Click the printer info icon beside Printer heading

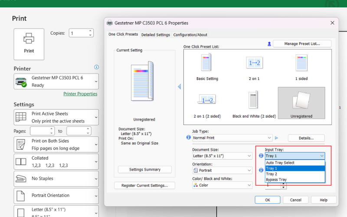click(96, 67)
